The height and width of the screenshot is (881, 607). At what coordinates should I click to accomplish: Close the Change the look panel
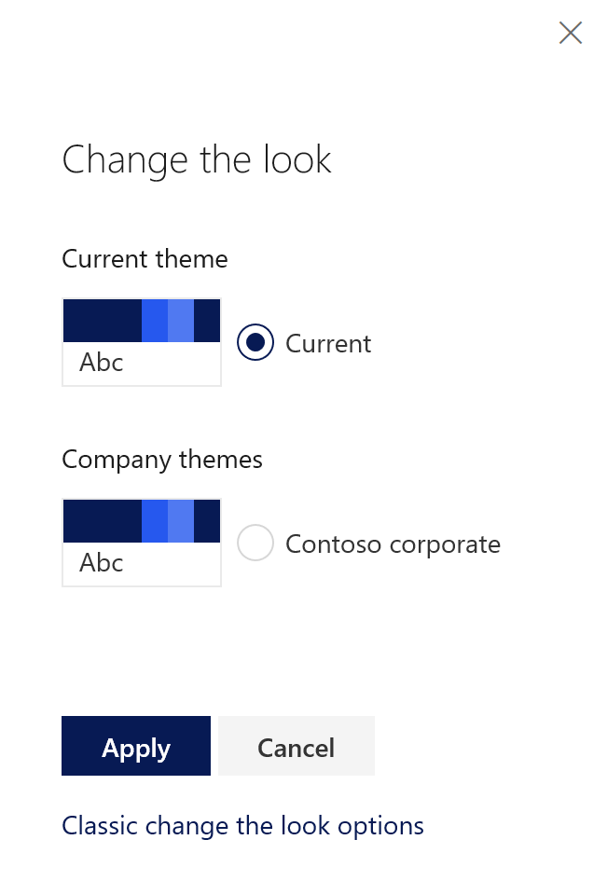tap(571, 34)
